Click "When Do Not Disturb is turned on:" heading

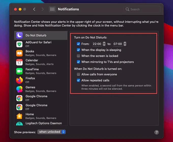[x=98, y=69]
